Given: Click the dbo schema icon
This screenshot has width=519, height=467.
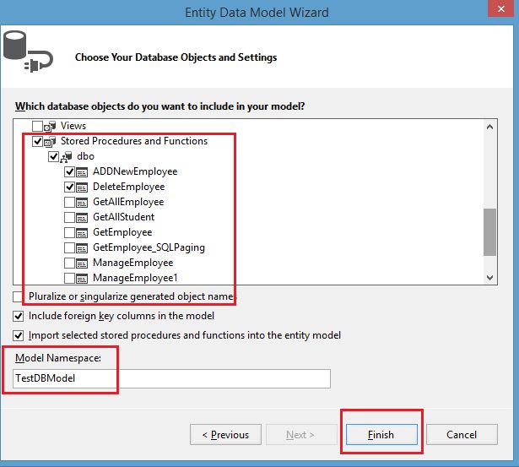Looking at the screenshot, I should 66,157.
